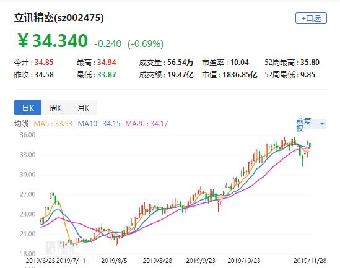Switch to the 周K weekly chart tab
340x268 pixels.
(55, 108)
